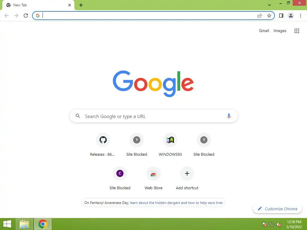Open the Images link

pos(280,31)
